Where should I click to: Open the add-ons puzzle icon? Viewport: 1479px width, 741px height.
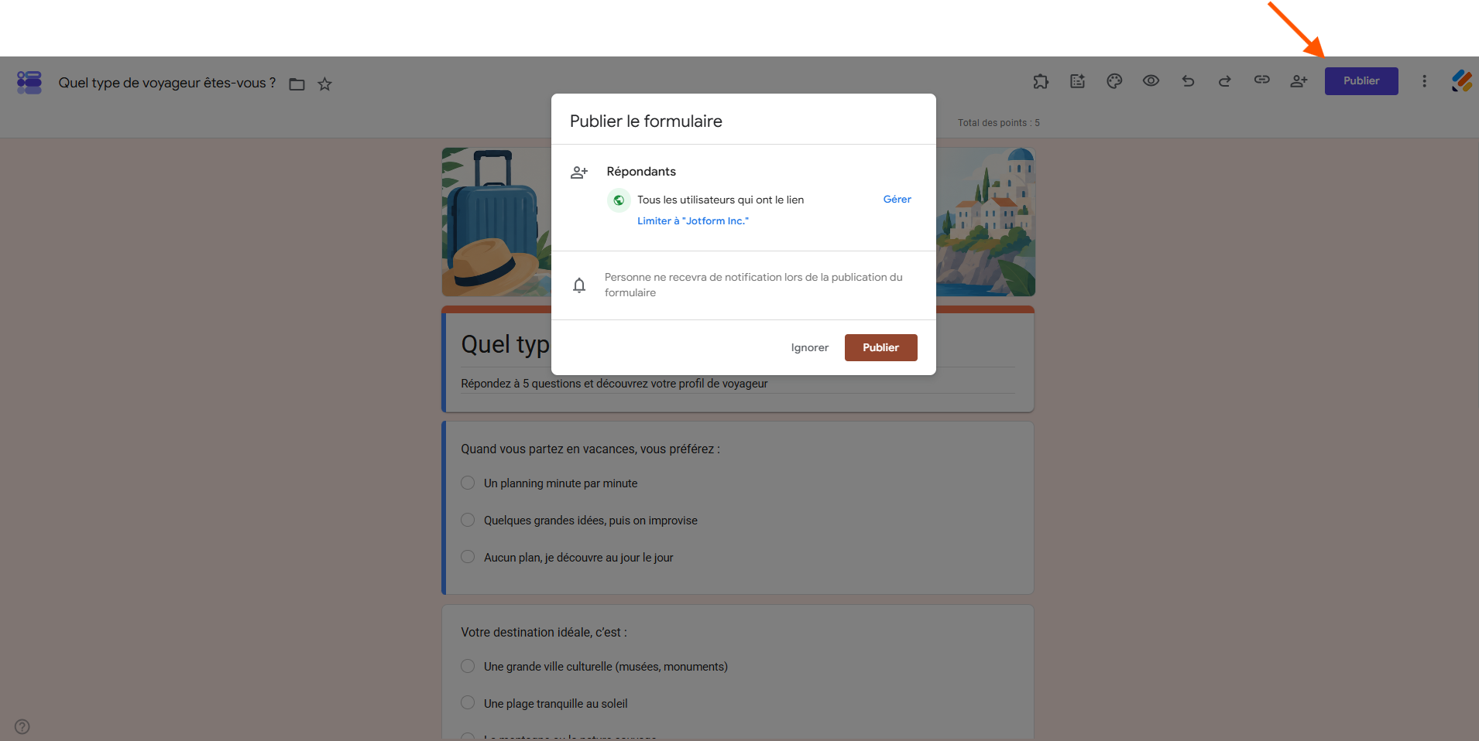click(1041, 81)
